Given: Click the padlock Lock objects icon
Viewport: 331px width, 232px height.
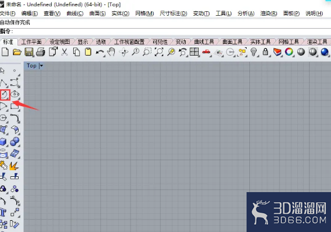Looking at the screenshot, I should [x=266, y=52].
